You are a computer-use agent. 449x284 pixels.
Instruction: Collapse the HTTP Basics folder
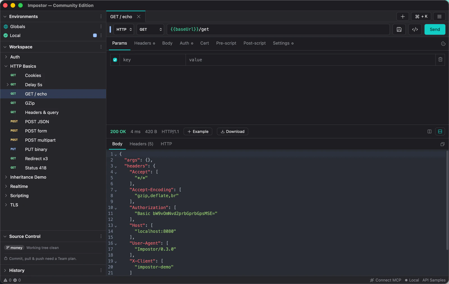pyautogui.click(x=6, y=66)
